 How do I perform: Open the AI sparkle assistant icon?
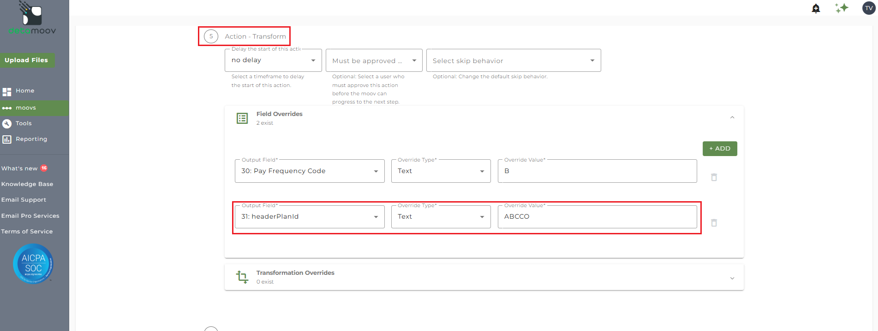tap(842, 8)
